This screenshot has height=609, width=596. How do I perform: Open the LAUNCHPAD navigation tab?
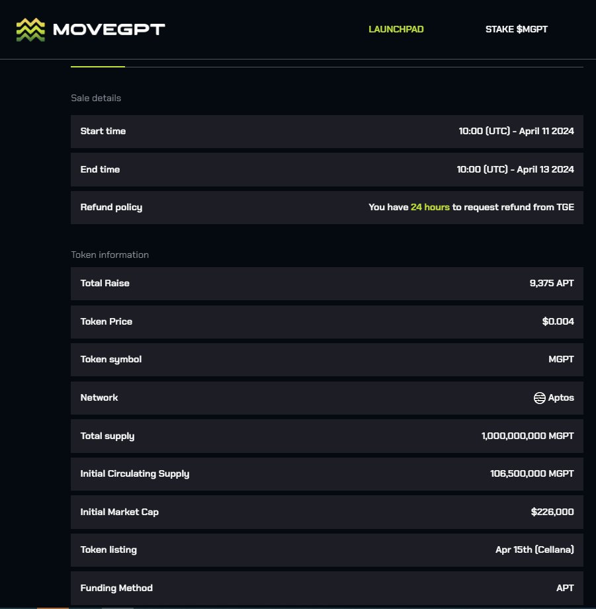click(x=396, y=29)
